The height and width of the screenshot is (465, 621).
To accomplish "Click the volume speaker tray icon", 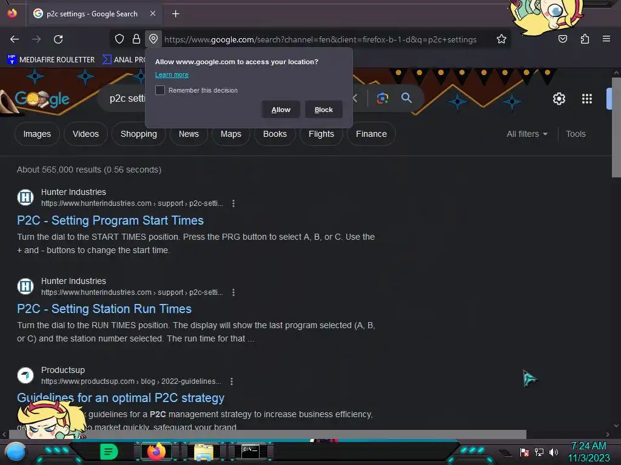I will pyautogui.click(x=553, y=452).
